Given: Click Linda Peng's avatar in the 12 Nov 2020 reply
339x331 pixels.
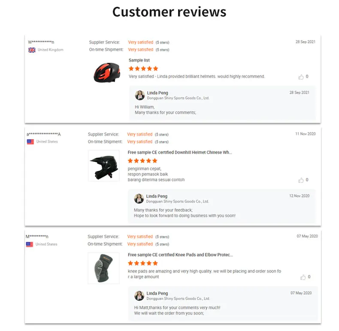Looking at the screenshot, I should click(139, 198).
